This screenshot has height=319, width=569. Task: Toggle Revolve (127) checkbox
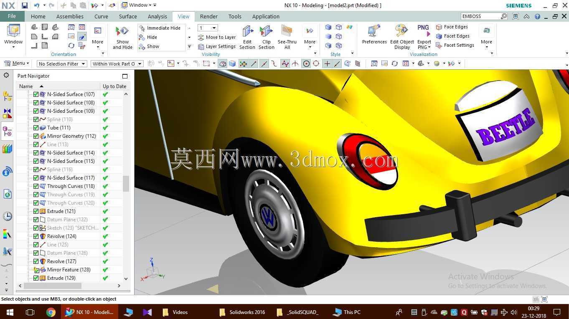(36, 261)
